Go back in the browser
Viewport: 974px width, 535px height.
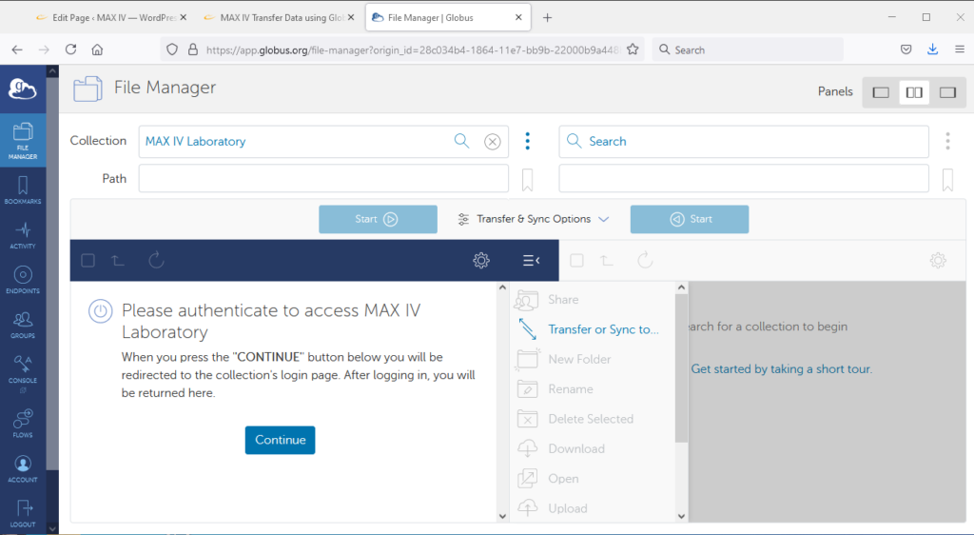[17, 50]
